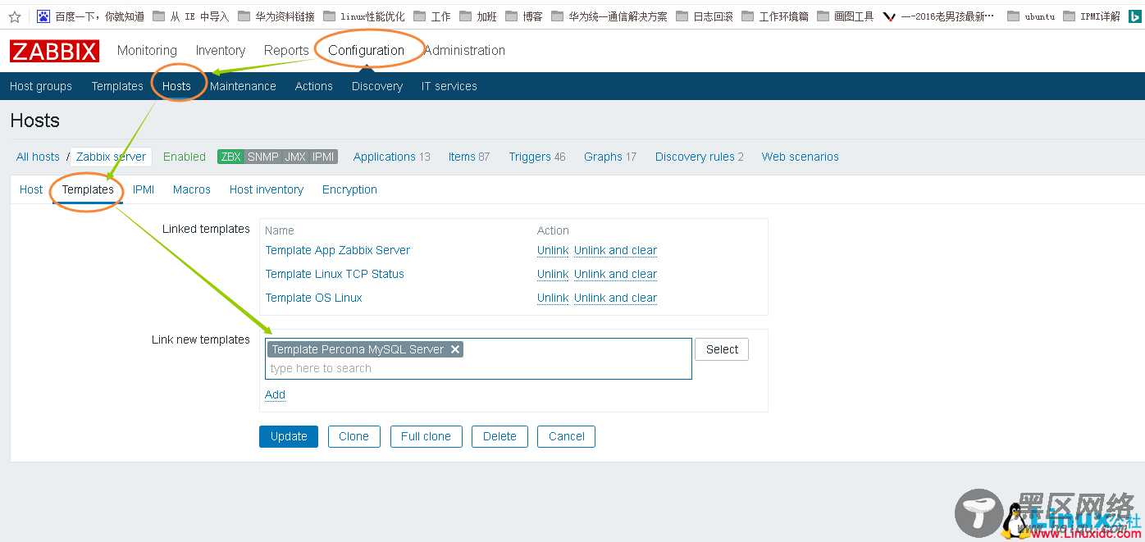Viewport: 1145px width, 542px height.
Task: Switch to the Templates host tab
Action: [88, 189]
